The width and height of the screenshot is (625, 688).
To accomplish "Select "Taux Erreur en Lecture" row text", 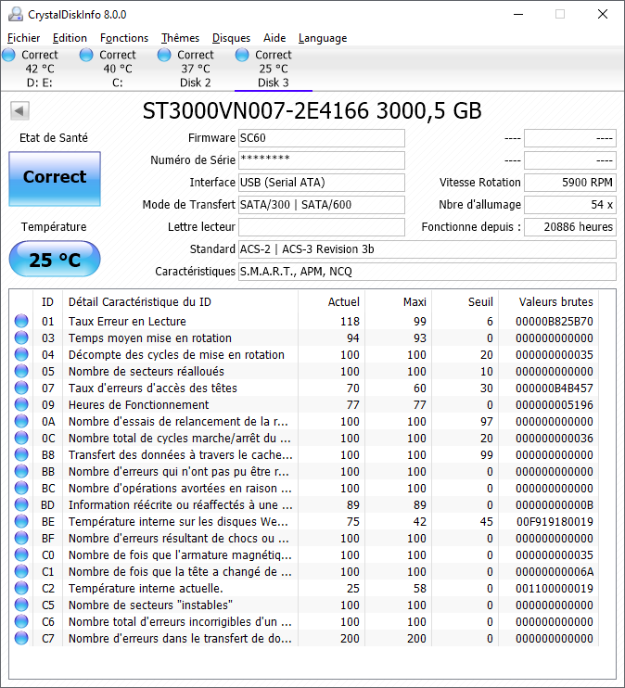I will click(127, 321).
